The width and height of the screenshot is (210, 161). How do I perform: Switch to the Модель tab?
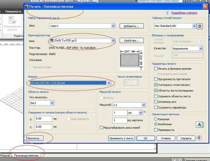[x=5, y=155]
